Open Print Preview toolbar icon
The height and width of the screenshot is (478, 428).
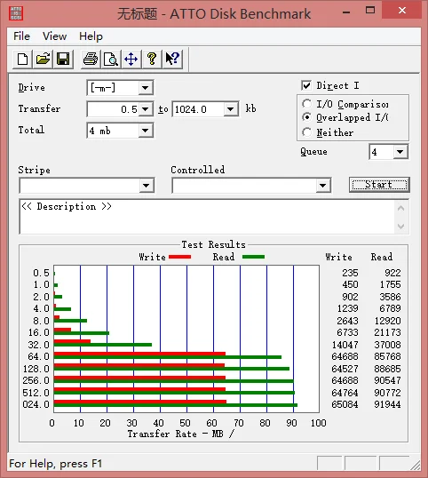[x=111, y=59]
